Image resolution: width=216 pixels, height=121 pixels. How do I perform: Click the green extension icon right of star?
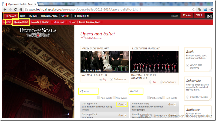coord(200,9)
